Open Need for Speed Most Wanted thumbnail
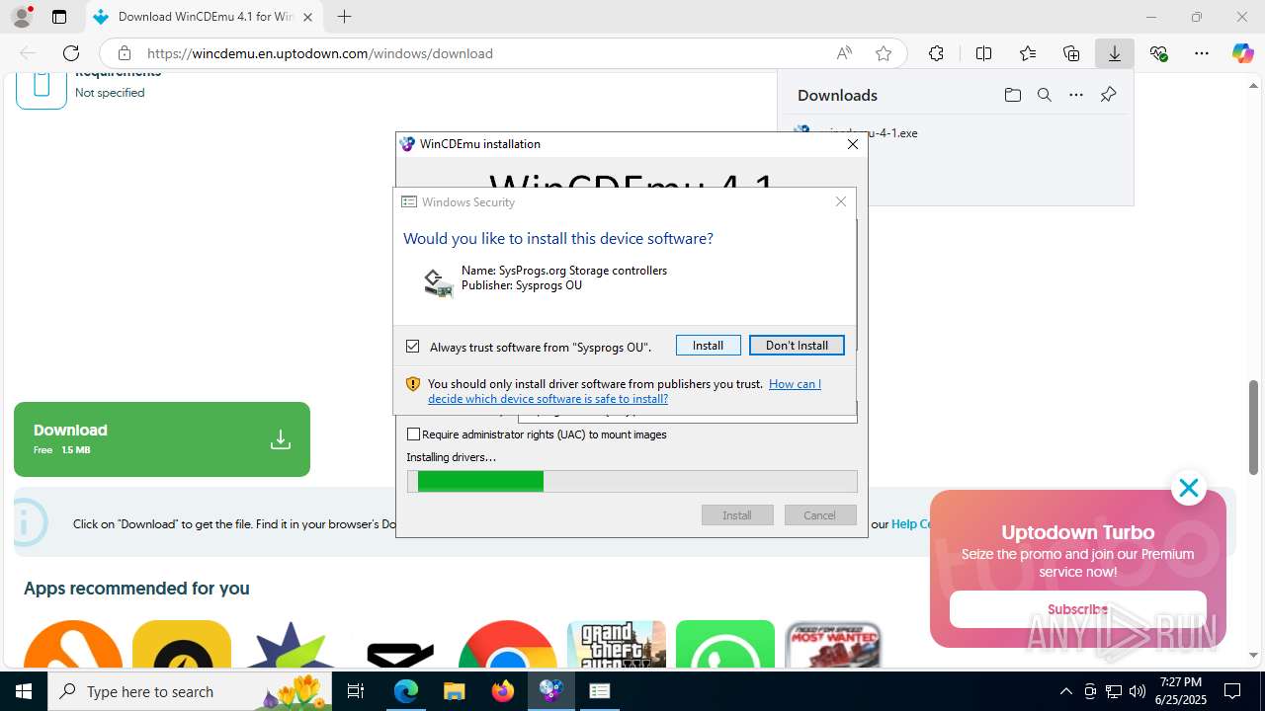Image resolution: width=1265 pixels, height=711 pixels. pyautogui.click(x=833, y=645)
